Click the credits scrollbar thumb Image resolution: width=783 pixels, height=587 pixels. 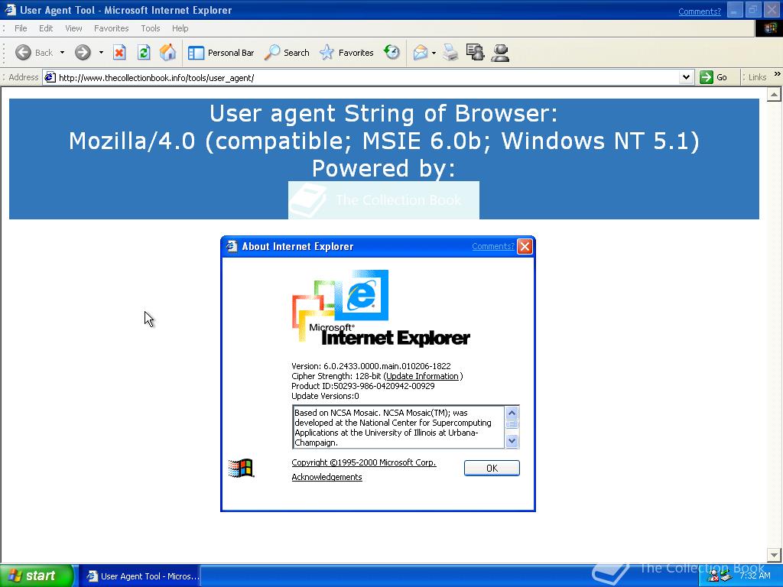point(512,424)
